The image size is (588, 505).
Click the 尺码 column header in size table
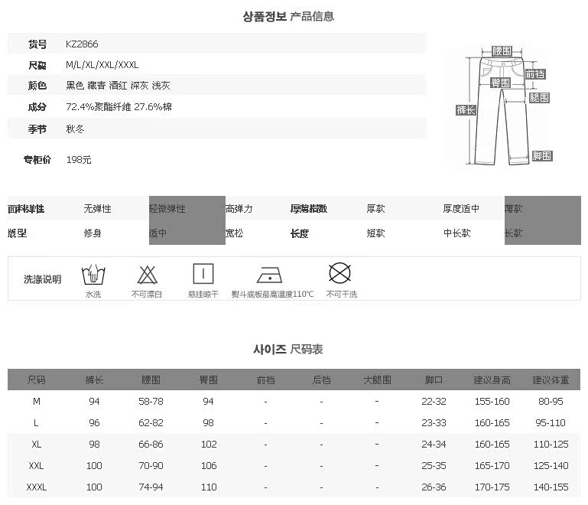tap(36, 380)
